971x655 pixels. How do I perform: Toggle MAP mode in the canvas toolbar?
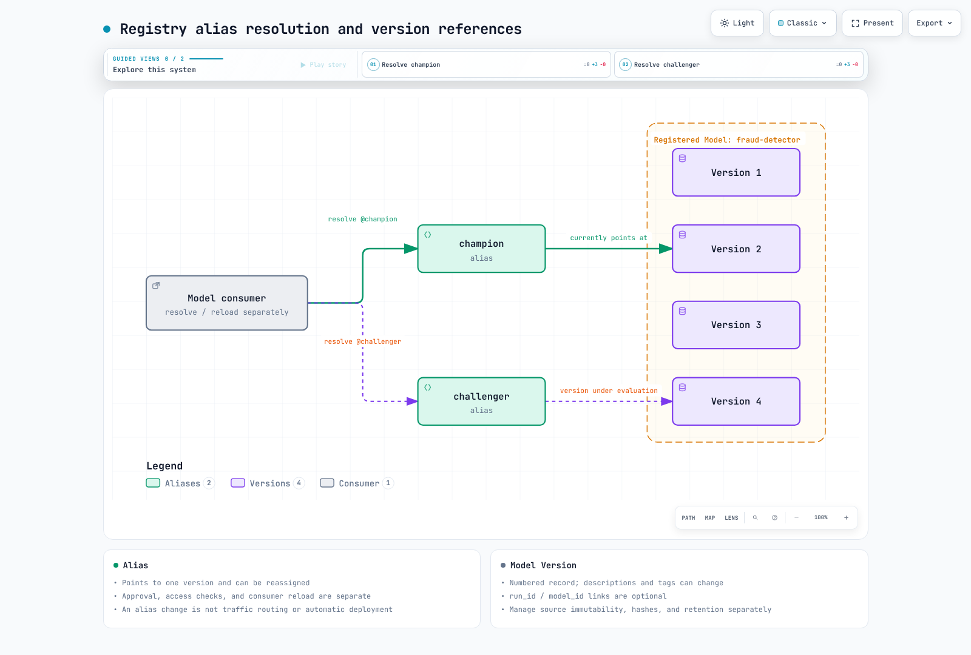coord(710,518)
